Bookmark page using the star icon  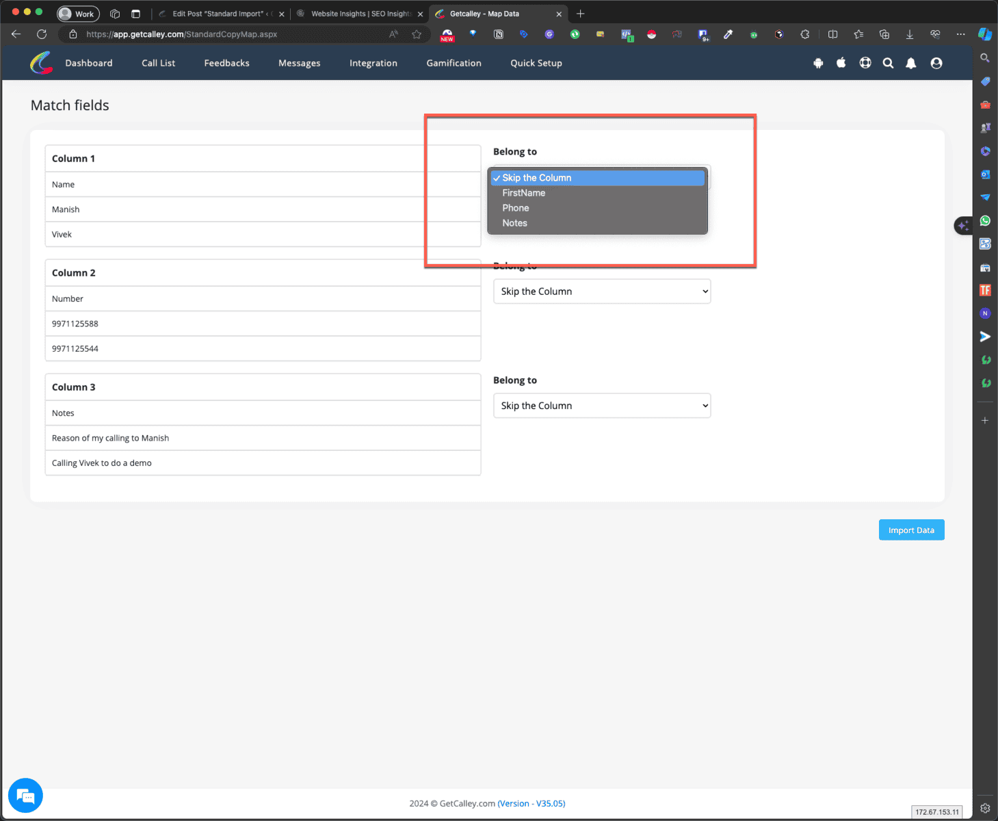point(417,34)
